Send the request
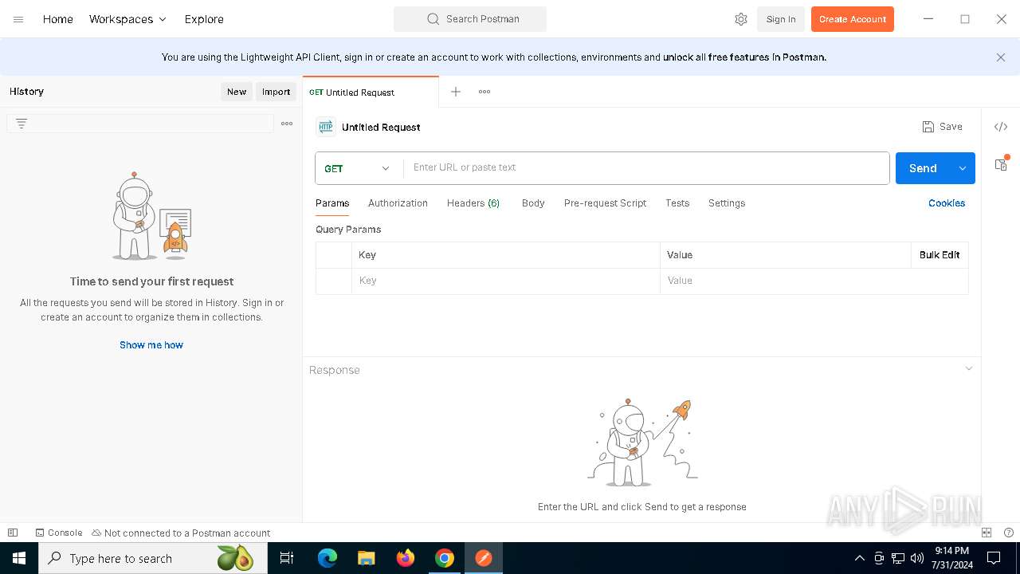 [923, 168]
